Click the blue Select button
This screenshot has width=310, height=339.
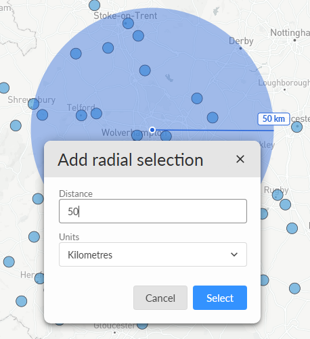(x=220, y=298)
